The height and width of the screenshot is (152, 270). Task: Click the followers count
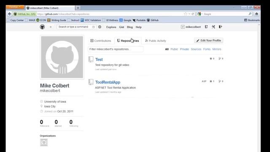pyautogui.click(x=44, y=123)
